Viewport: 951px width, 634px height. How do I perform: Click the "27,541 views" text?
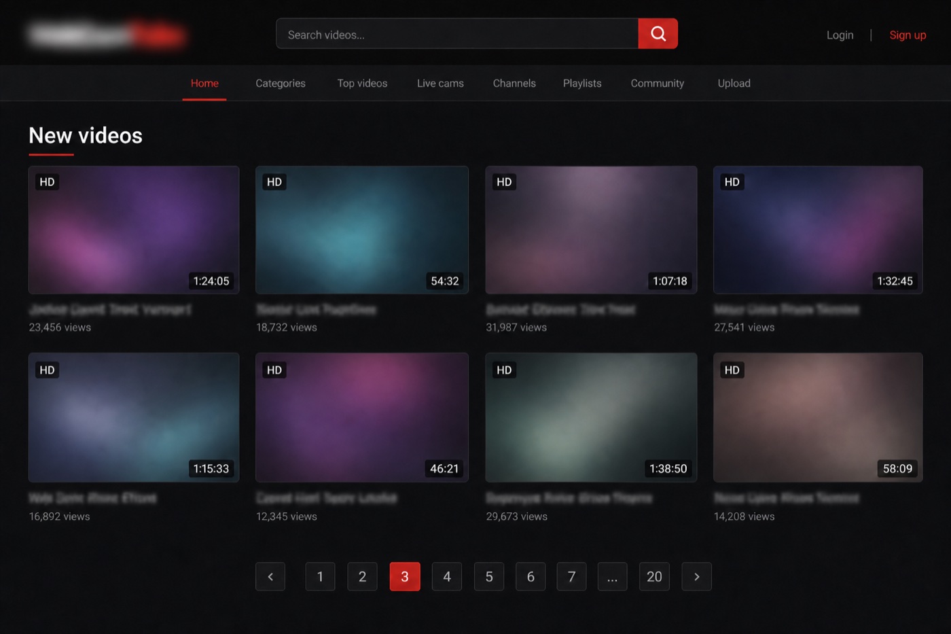744,328
